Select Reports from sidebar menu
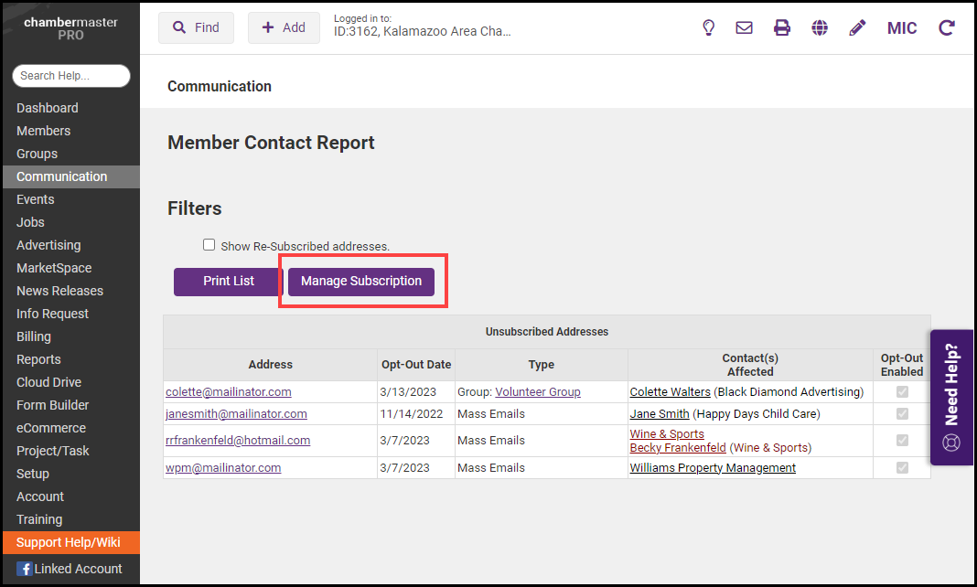This screenshot has height=587, width=977. point(38,359)
